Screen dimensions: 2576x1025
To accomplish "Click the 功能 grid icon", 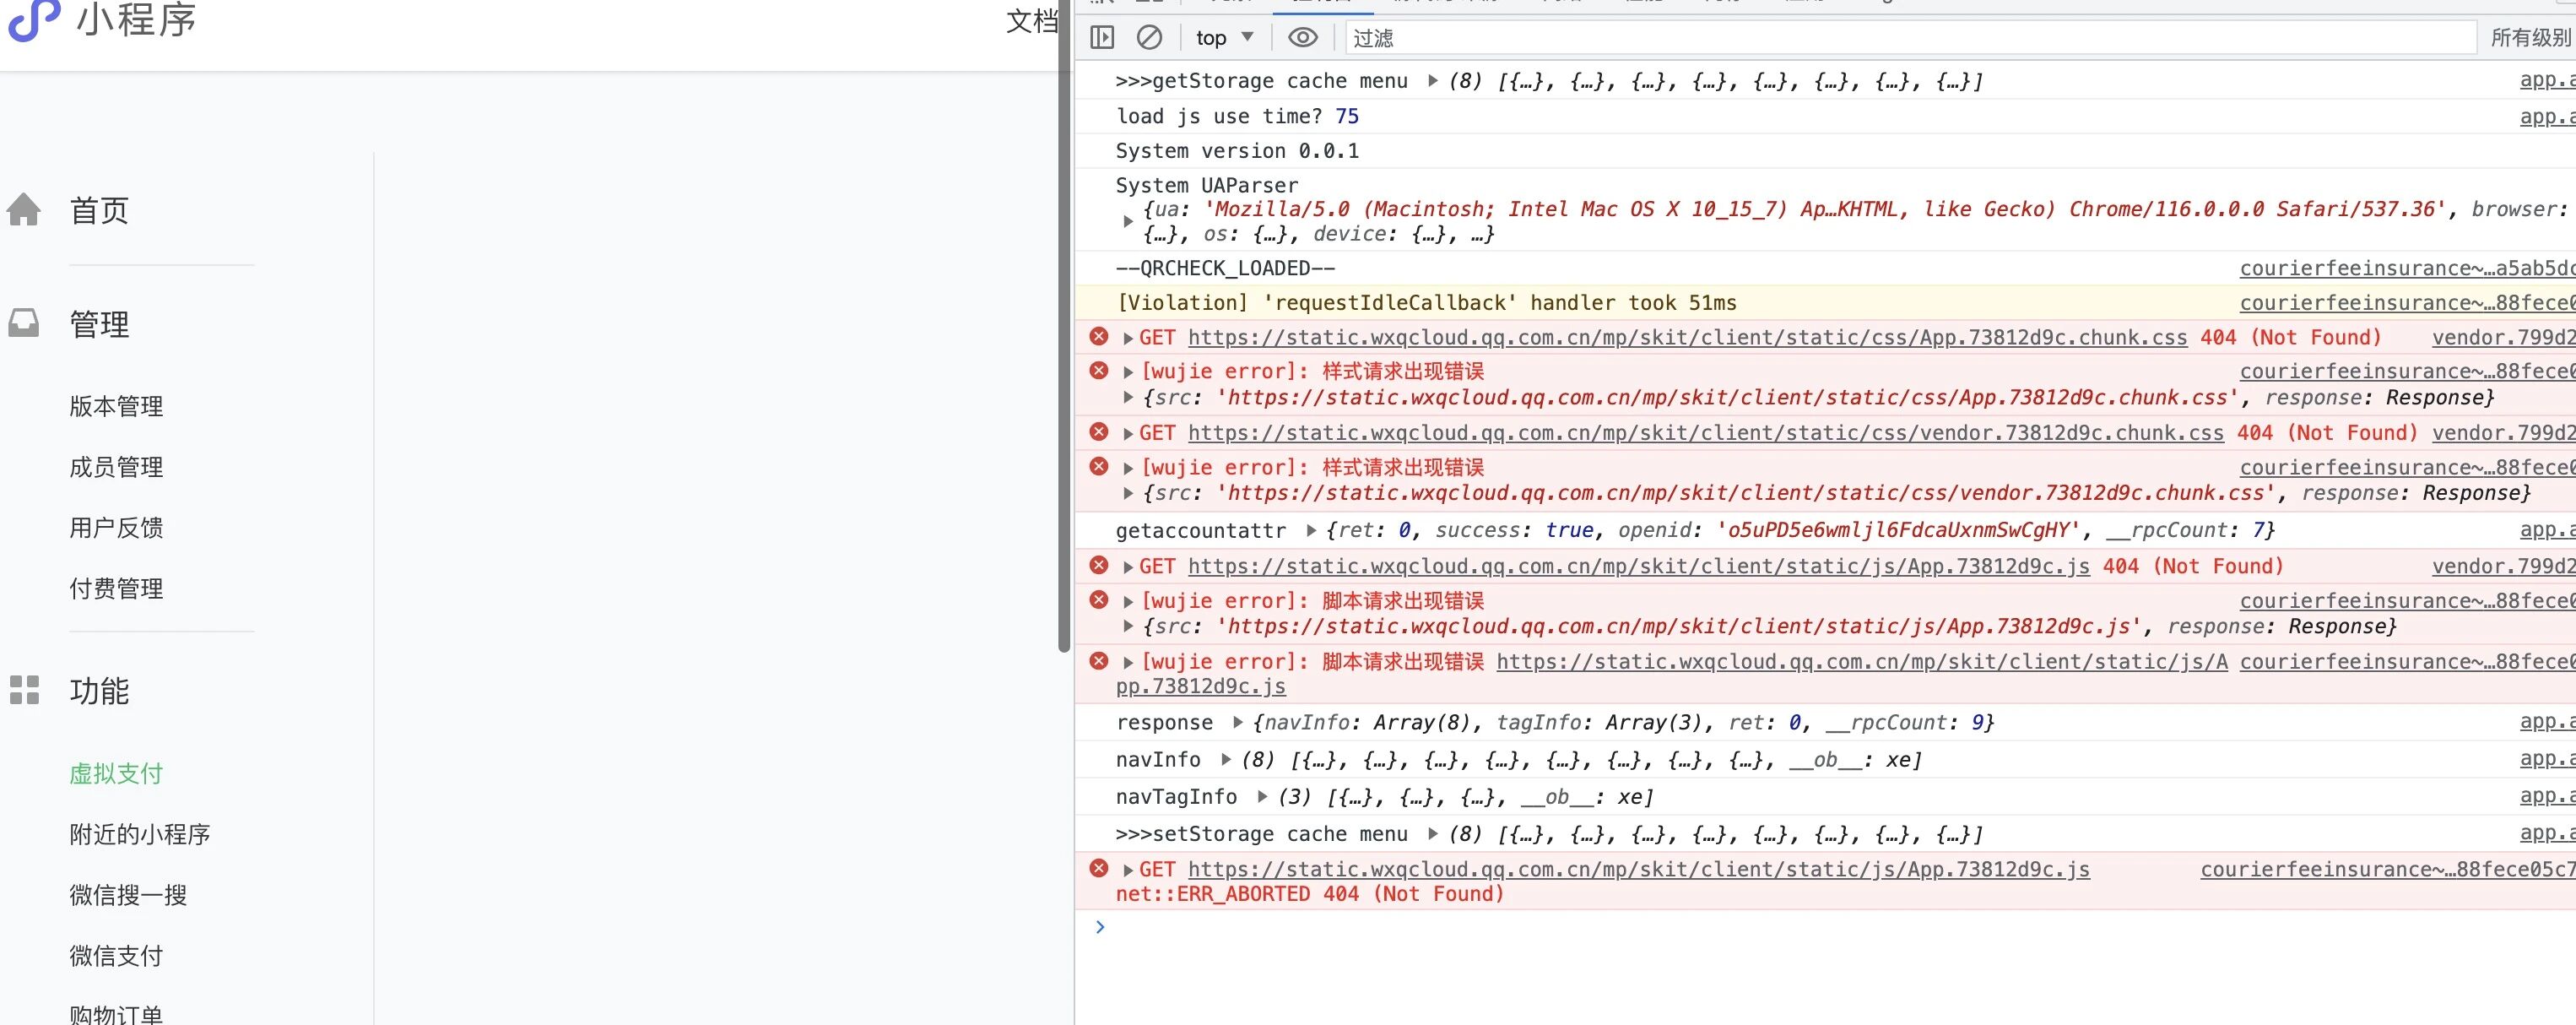I will pyautogui.click(x=24, y=690).
